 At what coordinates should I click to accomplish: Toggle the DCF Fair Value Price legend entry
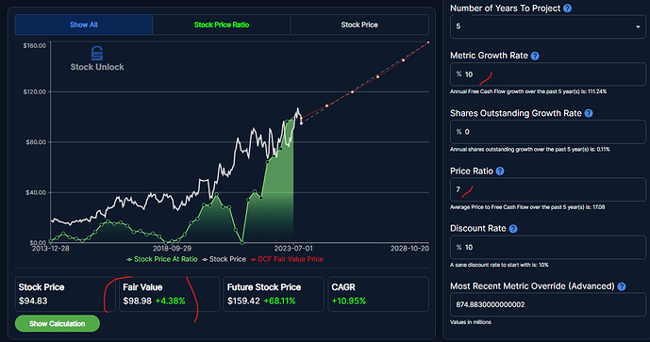pos(287,259)
